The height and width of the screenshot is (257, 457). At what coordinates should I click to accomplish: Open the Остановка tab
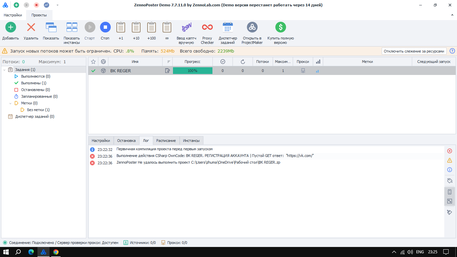[x=126, y=141]
